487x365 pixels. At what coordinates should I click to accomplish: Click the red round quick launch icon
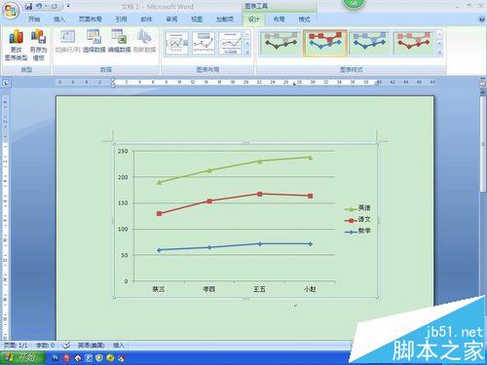coord(66,358)
